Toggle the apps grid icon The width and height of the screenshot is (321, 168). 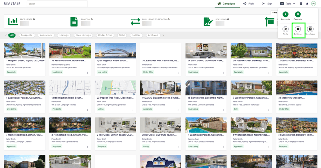pyautogui.click(x=301, y=4)
